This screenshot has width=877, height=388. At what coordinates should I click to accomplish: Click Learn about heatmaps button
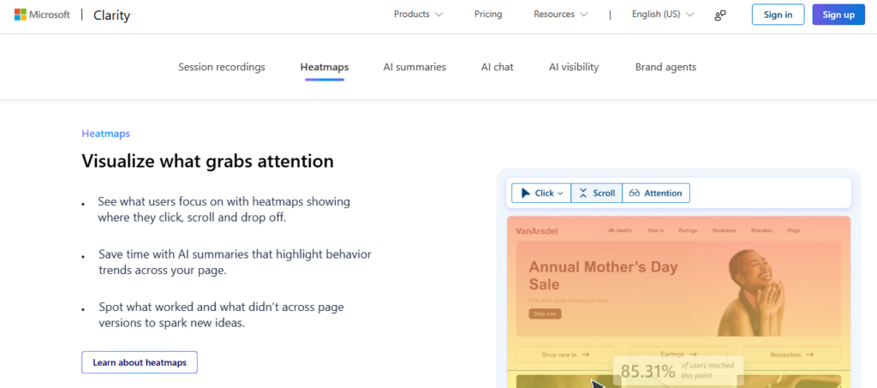(140, 362)
